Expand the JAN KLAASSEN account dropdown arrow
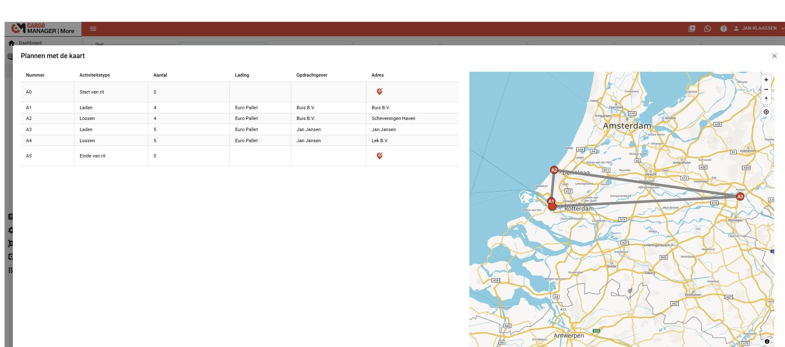Image resolution: width=785 pixels, height=347 pixels. pyautogui.click(x=782, y=28)
